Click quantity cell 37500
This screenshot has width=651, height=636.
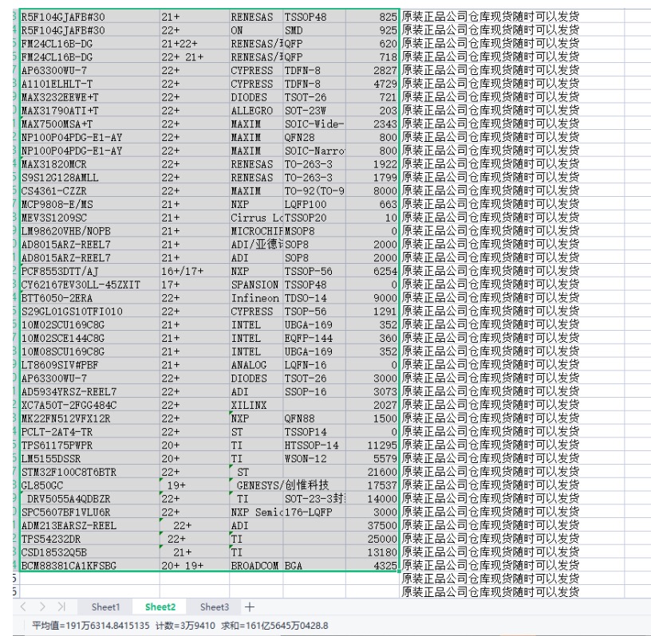(373, 526)
